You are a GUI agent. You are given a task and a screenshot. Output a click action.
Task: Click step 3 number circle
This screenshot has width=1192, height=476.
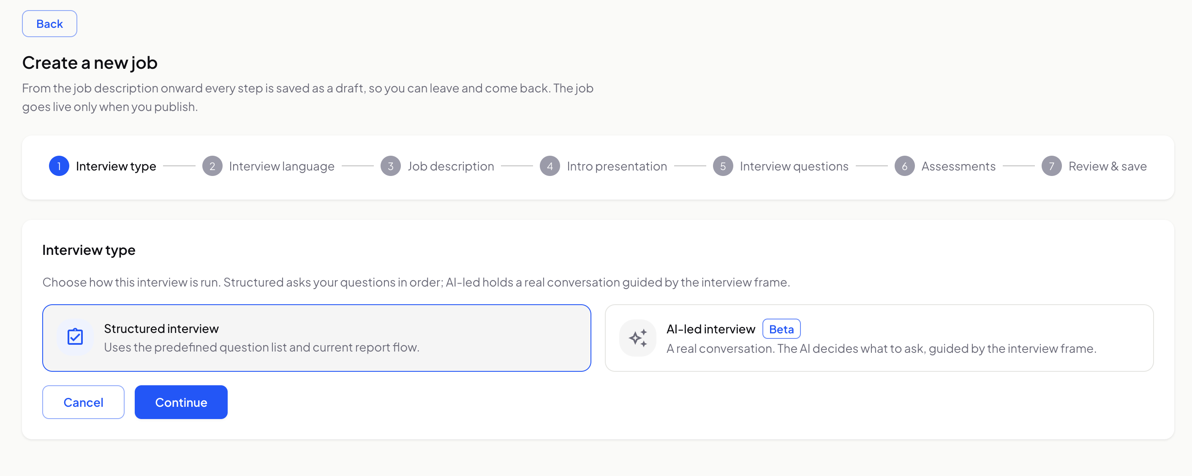click(x=391, y=166)
